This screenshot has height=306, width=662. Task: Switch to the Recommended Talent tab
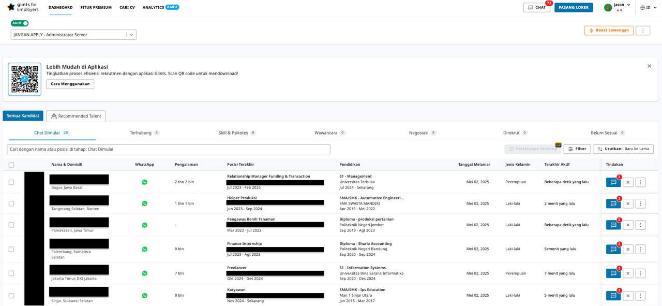(x=76, y=116)
